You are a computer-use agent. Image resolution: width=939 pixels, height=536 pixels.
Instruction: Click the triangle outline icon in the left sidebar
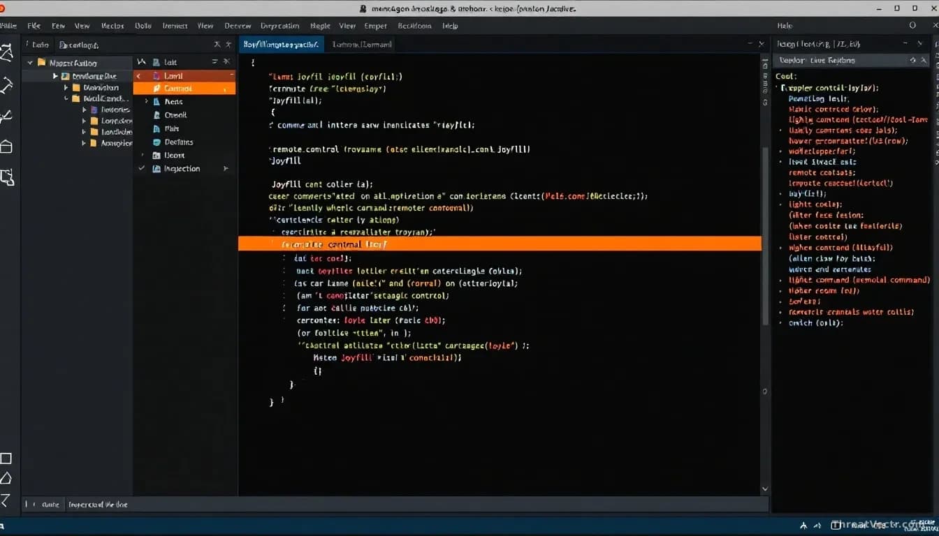tap(6, 478)
